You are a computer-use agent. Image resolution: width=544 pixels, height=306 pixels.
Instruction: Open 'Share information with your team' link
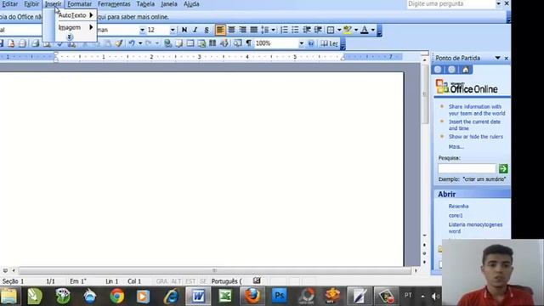477,110
